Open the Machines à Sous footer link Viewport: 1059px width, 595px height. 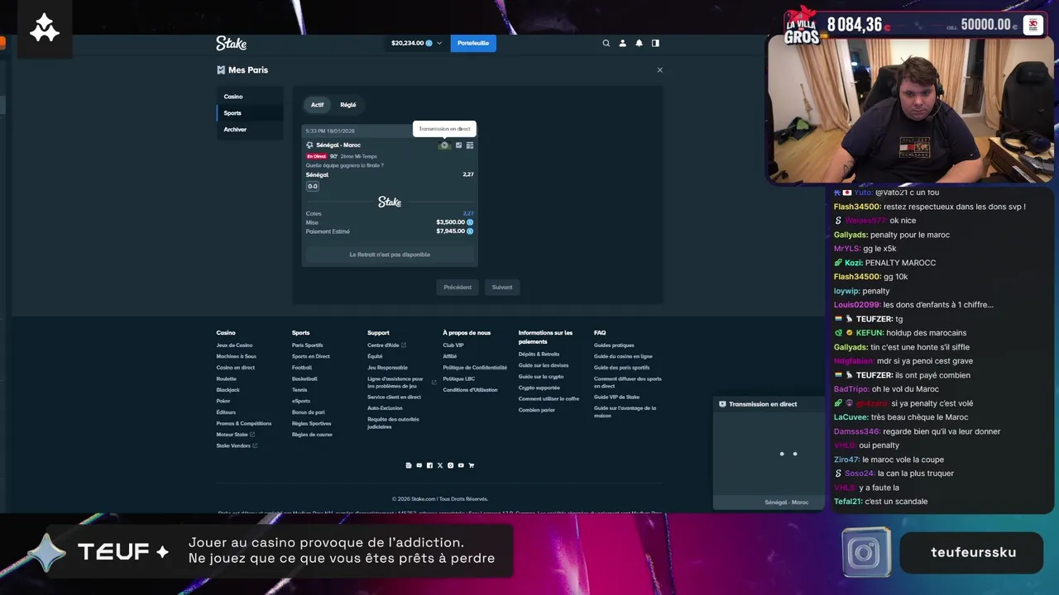coord(236,356)
